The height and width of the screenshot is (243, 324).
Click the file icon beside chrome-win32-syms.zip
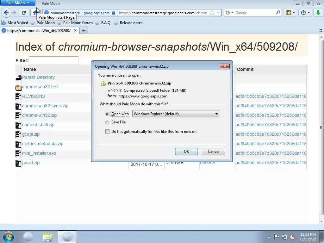tap(18, 106)
